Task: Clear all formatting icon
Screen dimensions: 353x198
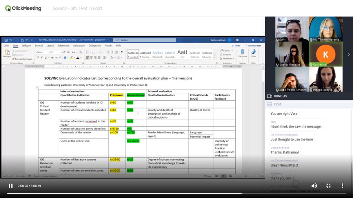Action: [81, 52]
